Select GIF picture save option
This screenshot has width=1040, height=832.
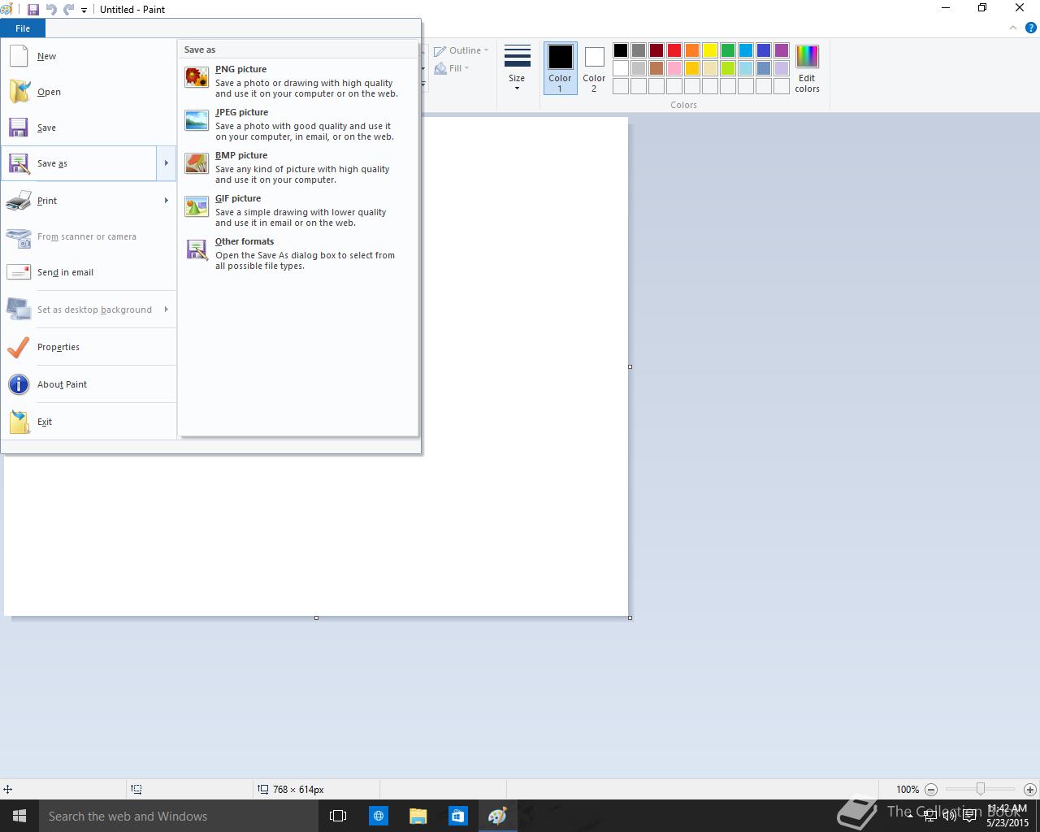(x=298, y=210)
